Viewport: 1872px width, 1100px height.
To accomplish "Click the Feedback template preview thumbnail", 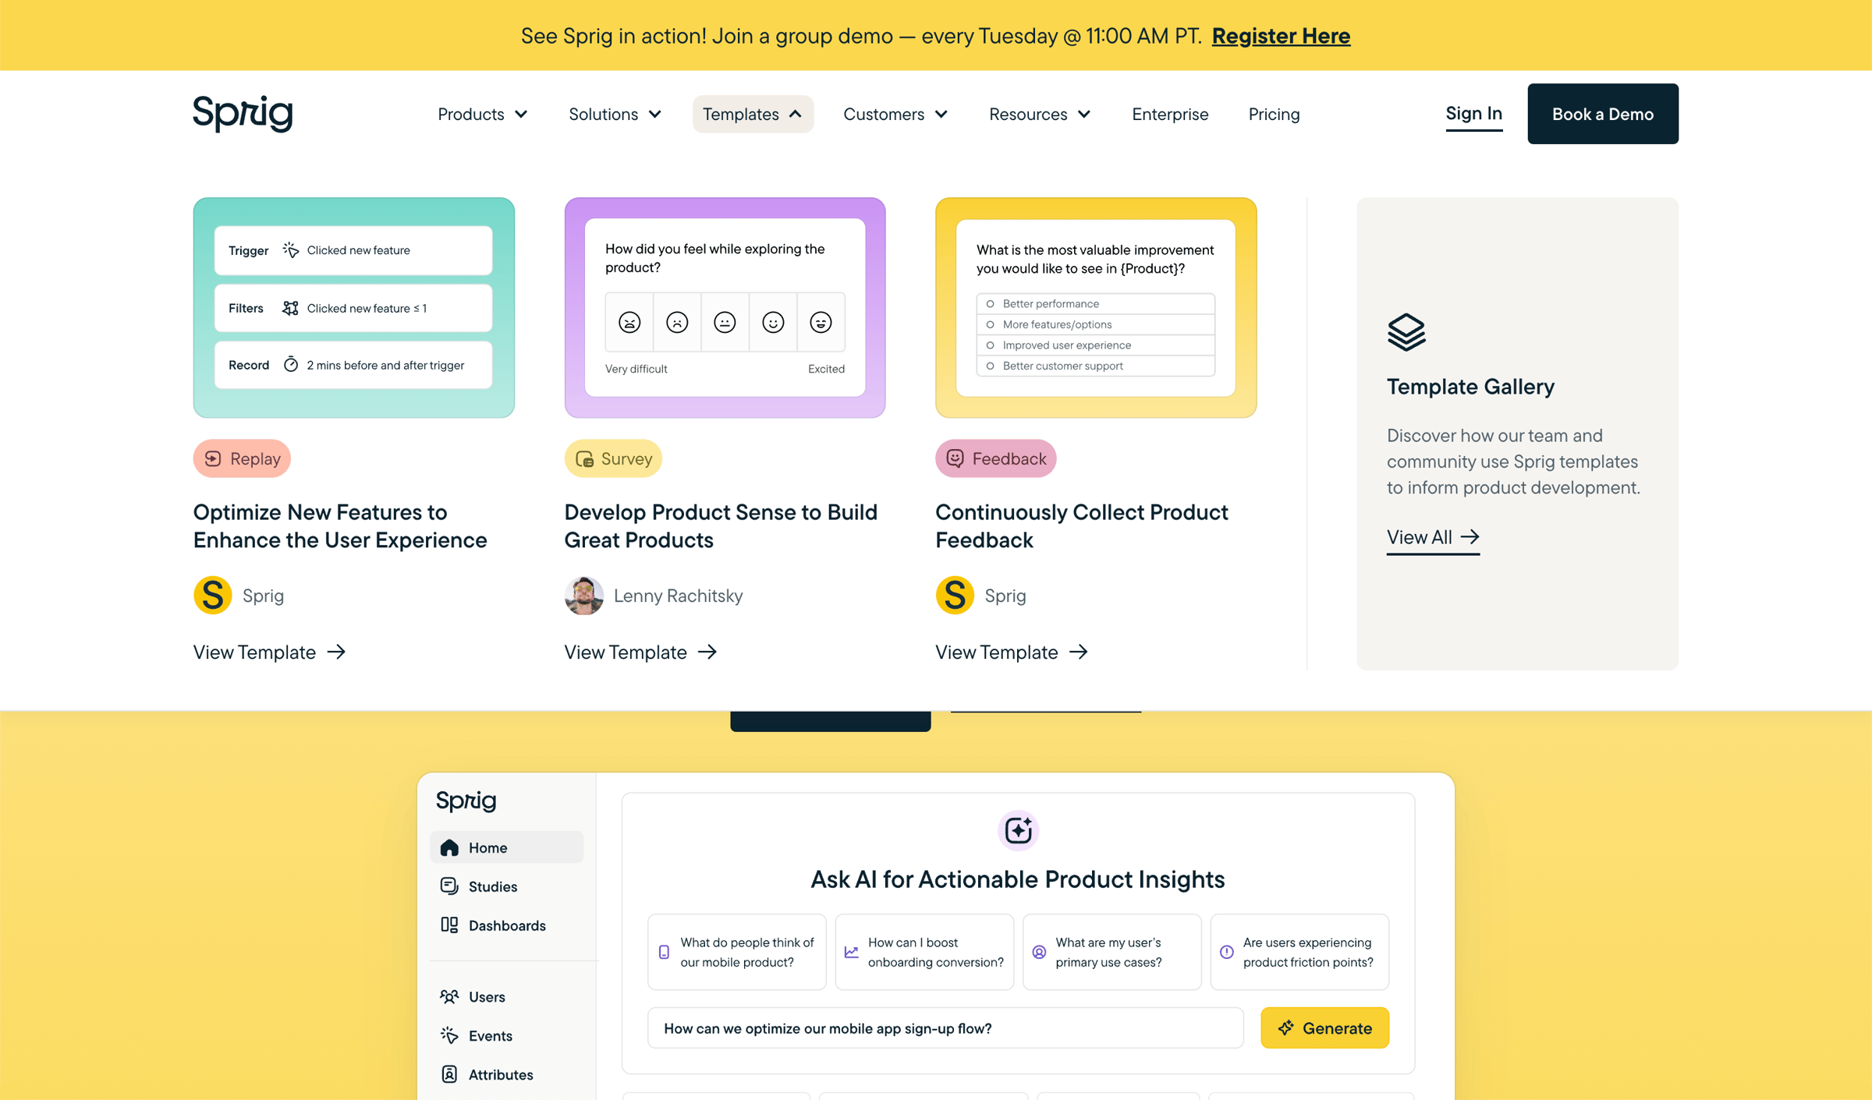I will coord(1096,308).
